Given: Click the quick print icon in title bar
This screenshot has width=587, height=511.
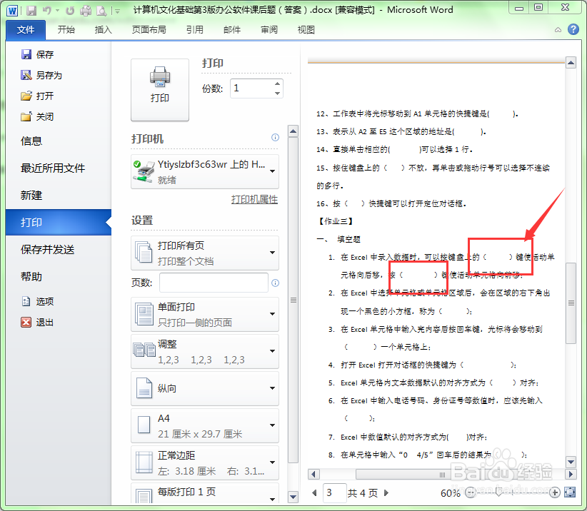Looking at the screenshot, I should 86,11.
